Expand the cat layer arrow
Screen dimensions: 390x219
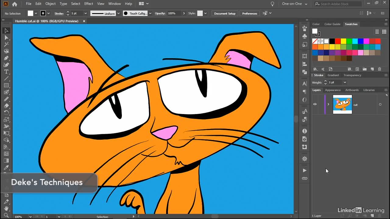[328, 104]
